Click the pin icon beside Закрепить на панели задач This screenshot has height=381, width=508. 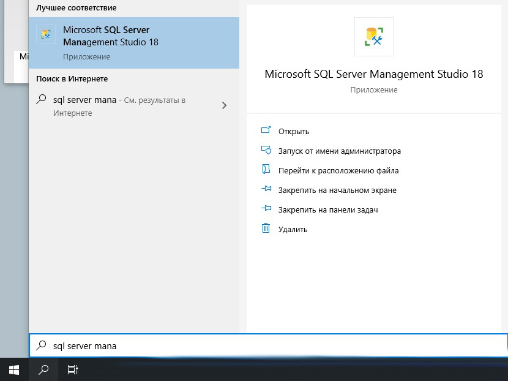(x=266, y=208)
